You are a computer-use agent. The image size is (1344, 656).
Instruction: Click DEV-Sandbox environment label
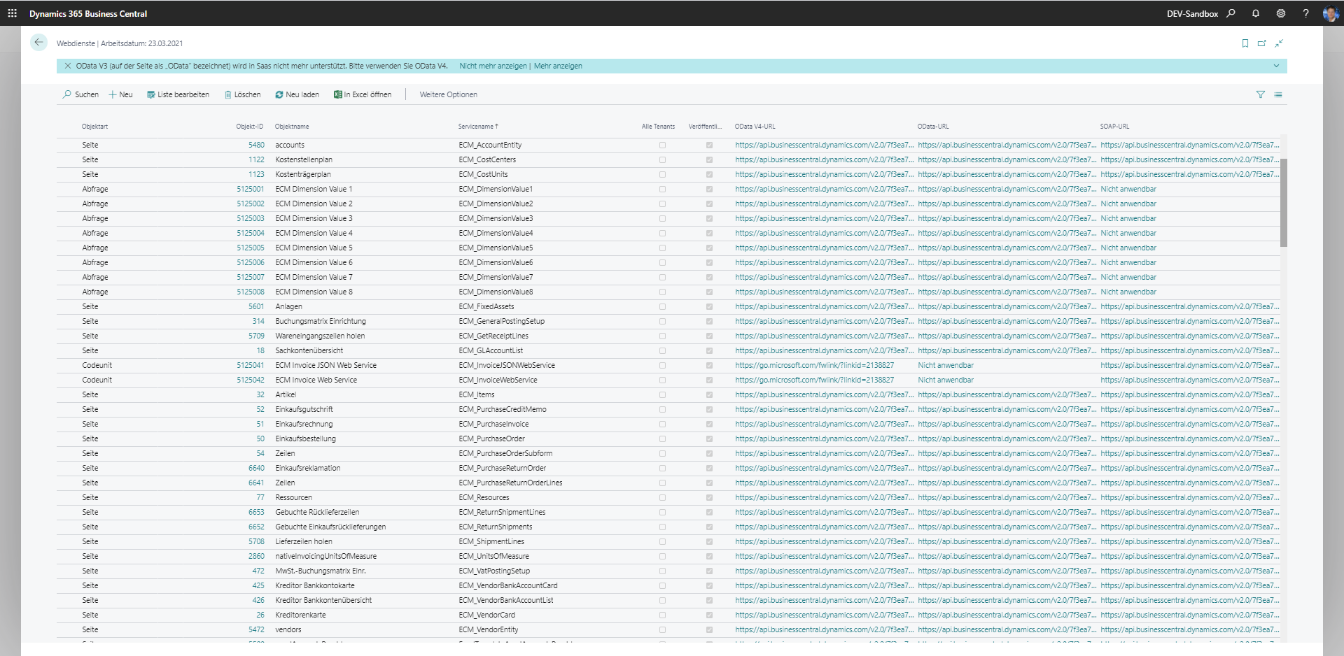point(1192,13)
